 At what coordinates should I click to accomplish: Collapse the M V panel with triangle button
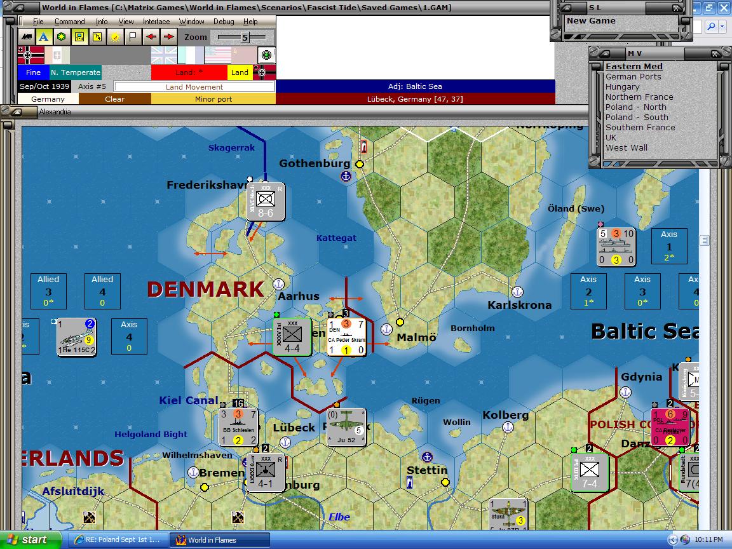click(x=604, y=53)
